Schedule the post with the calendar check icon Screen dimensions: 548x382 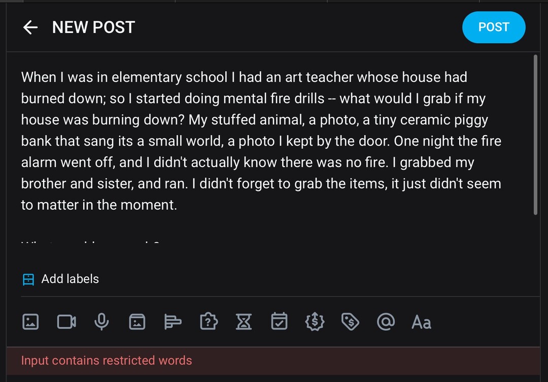(279, 322)
